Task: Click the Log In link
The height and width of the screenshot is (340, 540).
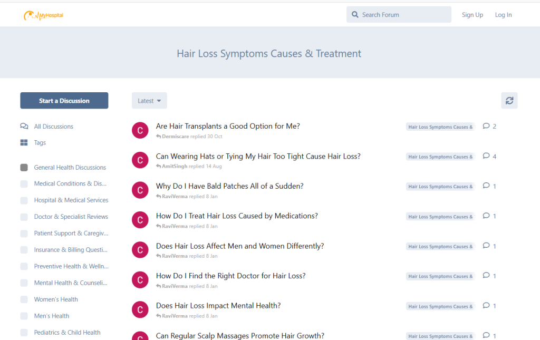Action: (503, 15)
